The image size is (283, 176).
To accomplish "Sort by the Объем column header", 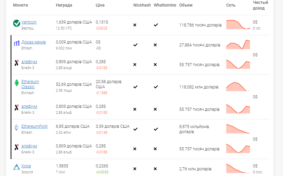I will (186, 5).
